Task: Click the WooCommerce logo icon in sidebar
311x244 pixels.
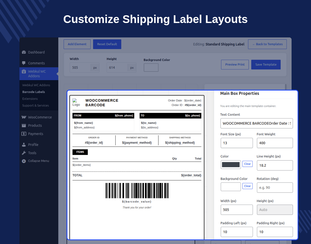Action: point(24,117)
